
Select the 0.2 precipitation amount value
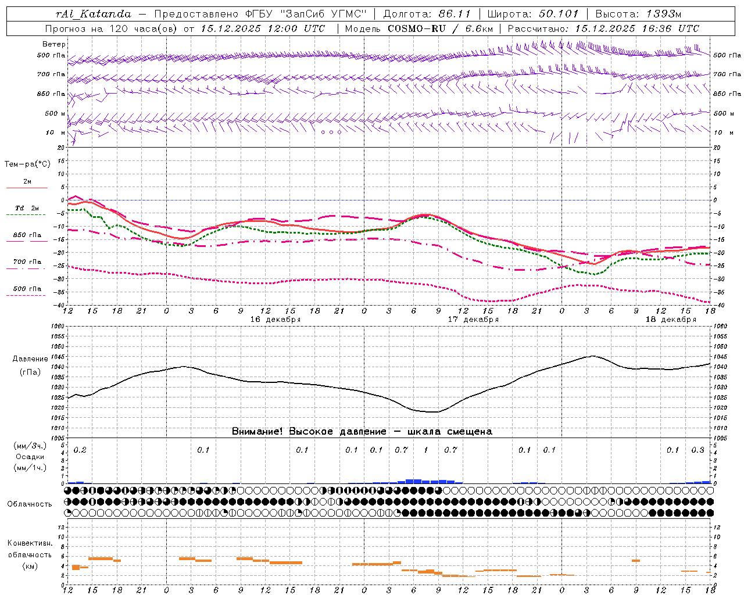pos(80,450)
